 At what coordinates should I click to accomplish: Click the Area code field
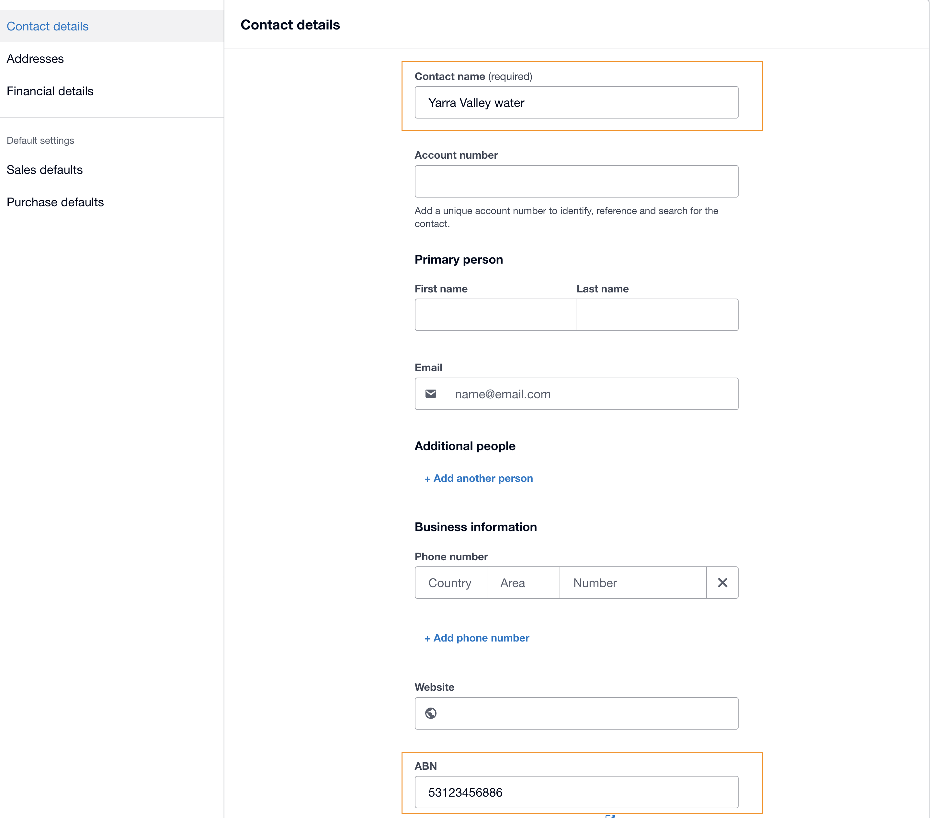point(523,582)
